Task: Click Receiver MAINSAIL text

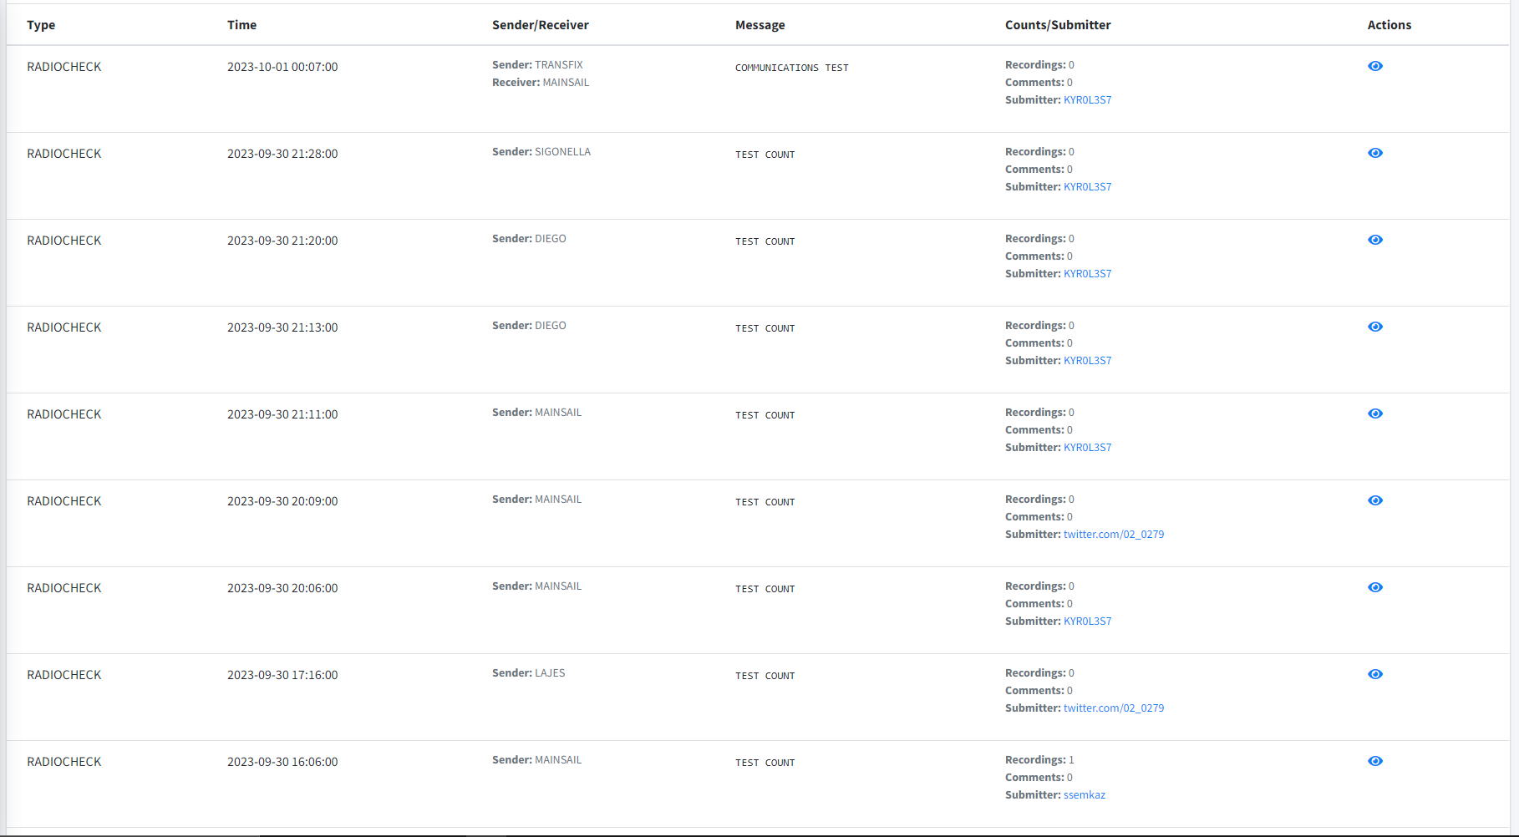Action: click(541, 83)
